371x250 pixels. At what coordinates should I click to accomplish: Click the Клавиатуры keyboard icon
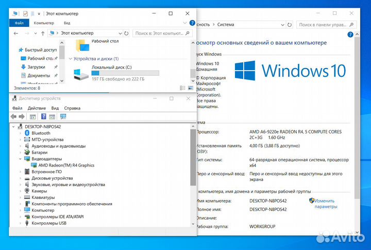[x=27, y=197]
